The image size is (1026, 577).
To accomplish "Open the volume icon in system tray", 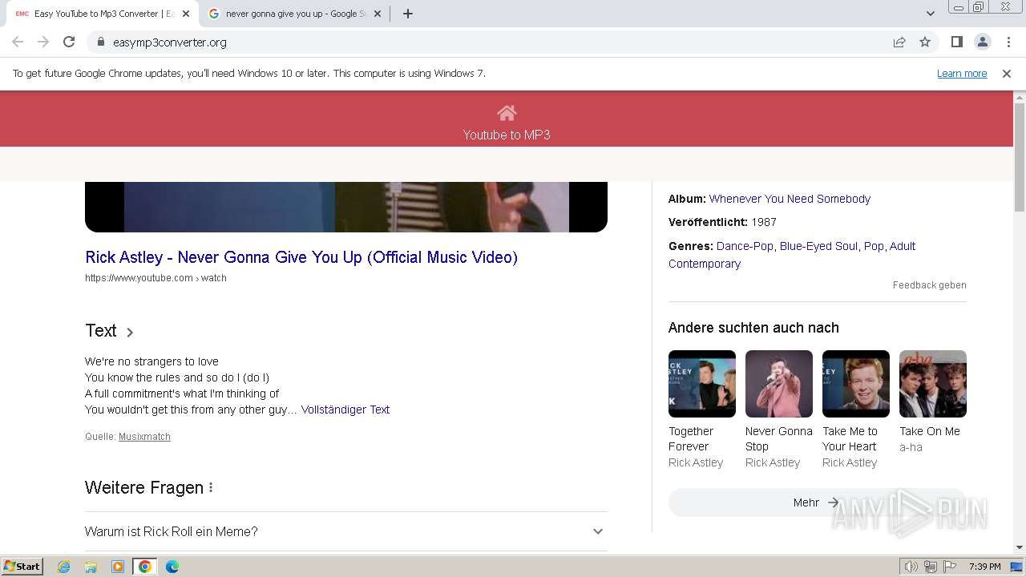I will pos(911,567).
